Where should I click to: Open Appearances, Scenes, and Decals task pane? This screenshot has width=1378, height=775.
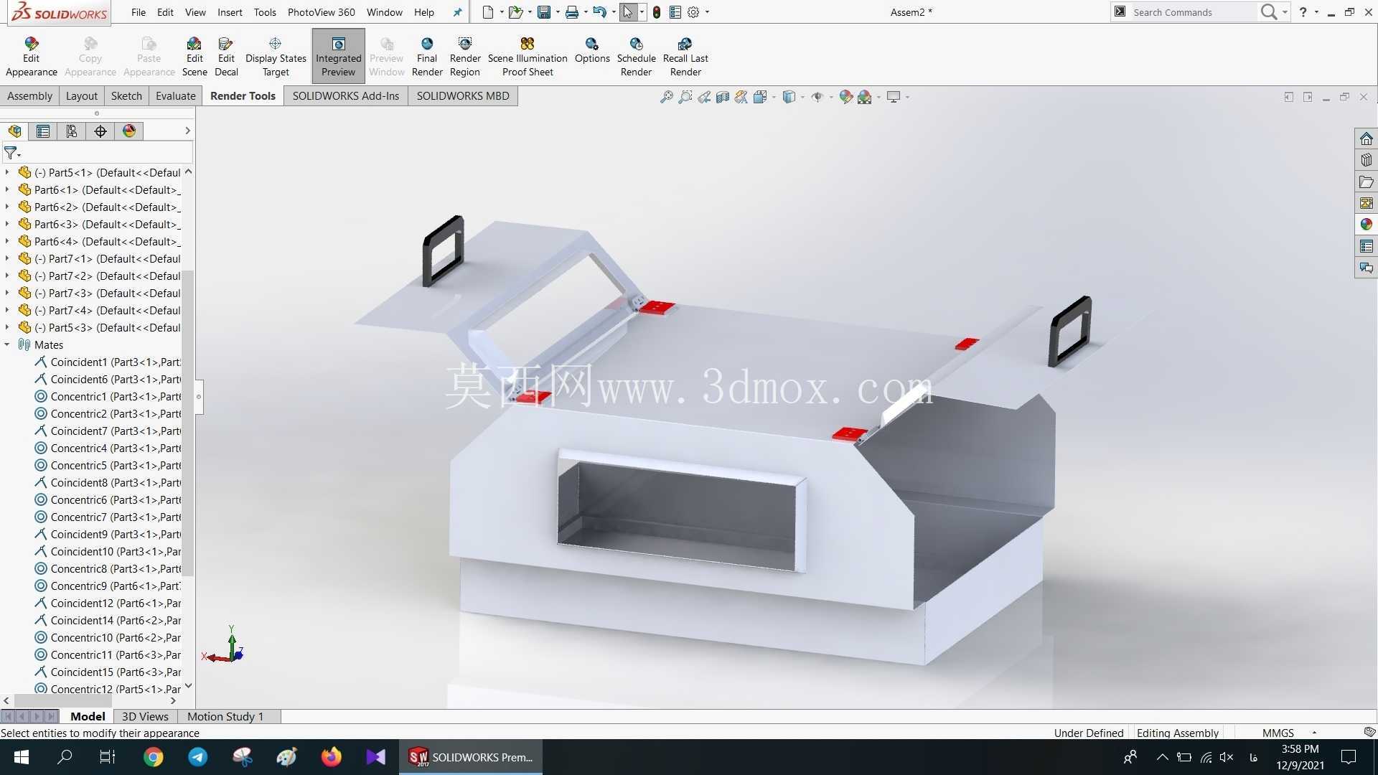click(1366, 225)
